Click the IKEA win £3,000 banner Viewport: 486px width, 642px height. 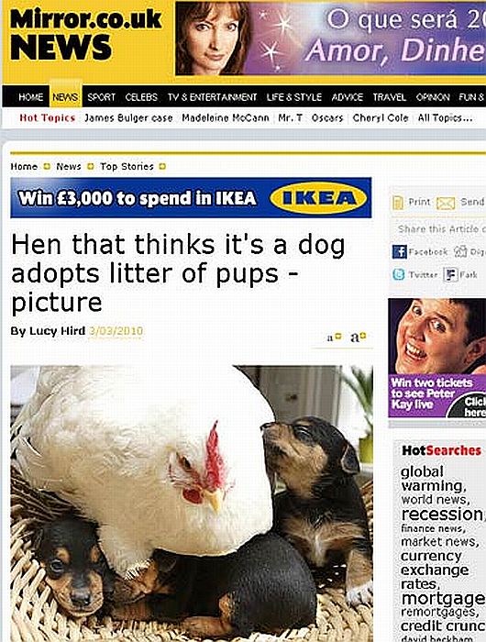pos(191,198)
